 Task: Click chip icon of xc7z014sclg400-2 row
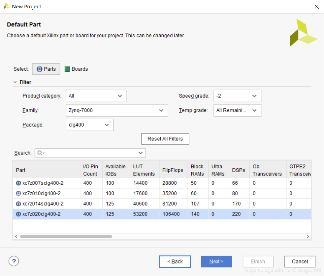18,204
